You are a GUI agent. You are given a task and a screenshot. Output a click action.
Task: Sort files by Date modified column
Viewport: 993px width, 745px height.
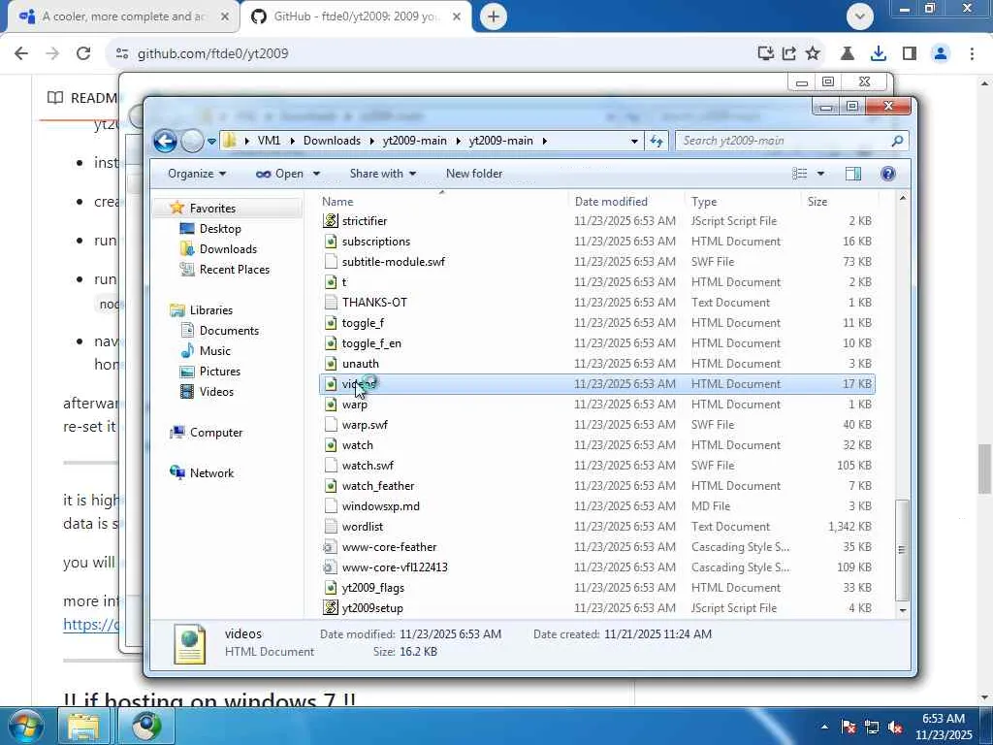click(626, 202)
